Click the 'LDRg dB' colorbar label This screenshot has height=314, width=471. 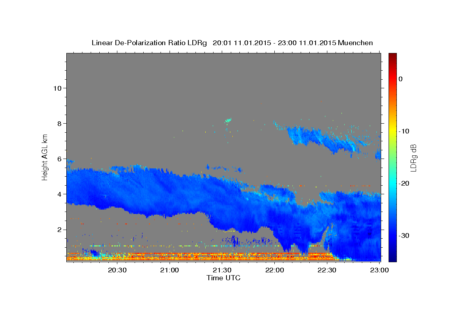coord(413,158)
